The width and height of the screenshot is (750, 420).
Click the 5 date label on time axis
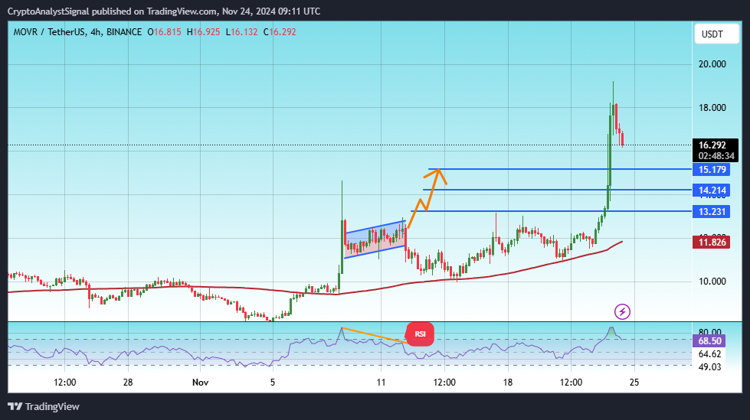tap(273, 383)
